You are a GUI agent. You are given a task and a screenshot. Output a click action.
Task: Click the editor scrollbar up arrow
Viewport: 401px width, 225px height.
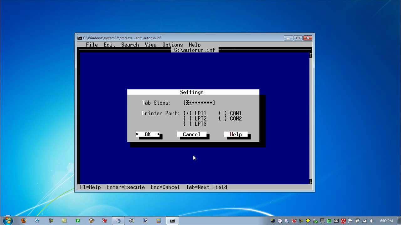coord(311,55)
